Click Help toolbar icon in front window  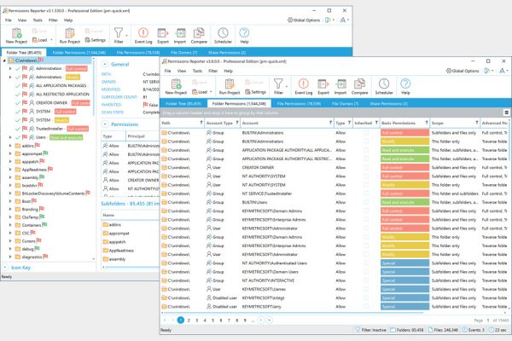click(x=405, y=86)
